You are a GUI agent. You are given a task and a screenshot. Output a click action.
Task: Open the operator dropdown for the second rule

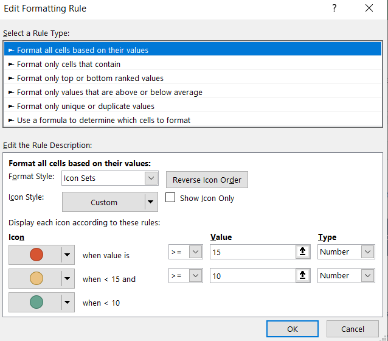[195, 276]
